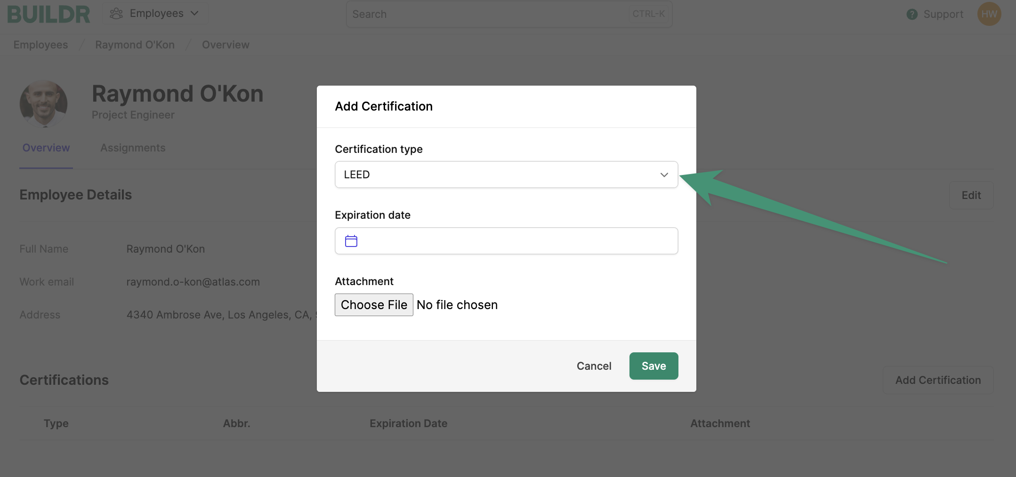The width and height of the screenshot is (1016, 477).
Task: Click the people icon next to Employees
Action: 116,14
